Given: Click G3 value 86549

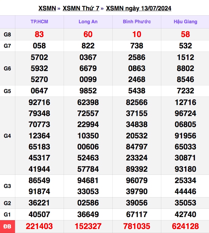Looking at the screenshot, I should (39, 180).
